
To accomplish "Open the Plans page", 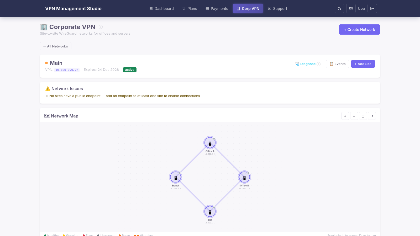I will tap(190, 9).
